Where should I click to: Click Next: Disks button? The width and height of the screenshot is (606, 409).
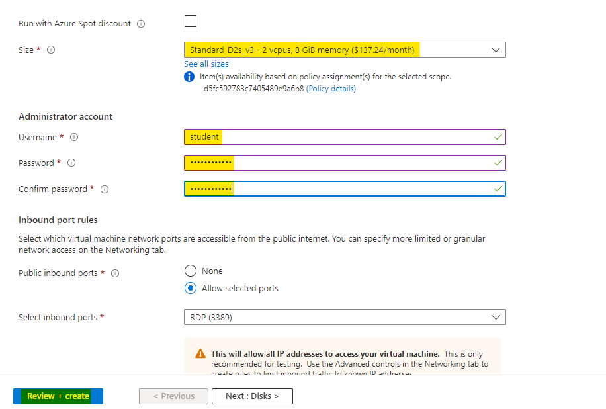[252, 396]
